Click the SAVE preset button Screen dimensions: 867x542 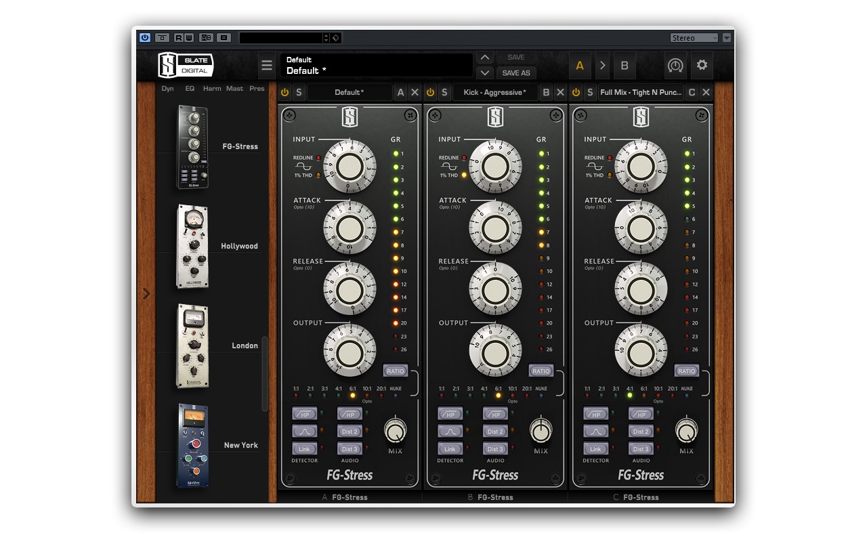pyautogui.click(x=516, y=58)
